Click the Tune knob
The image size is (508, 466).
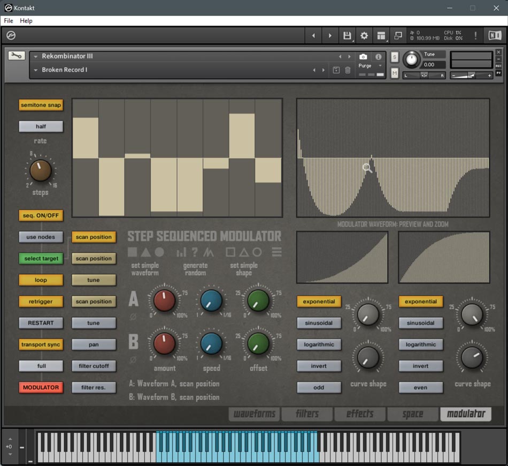click(411, 59)
